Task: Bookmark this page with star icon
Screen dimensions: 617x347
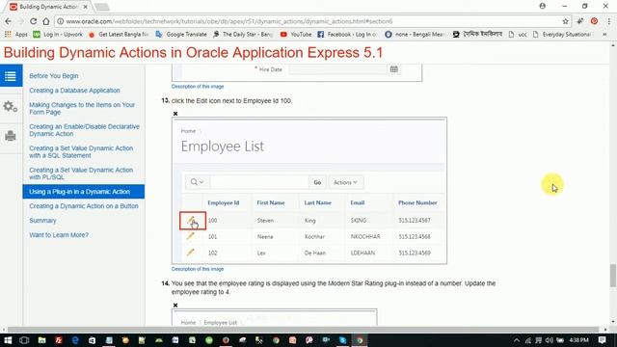Action: tap(566, 21)
